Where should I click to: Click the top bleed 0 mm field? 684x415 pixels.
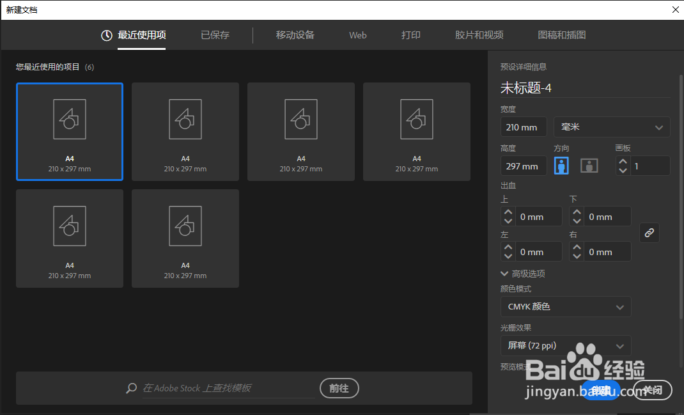tap(538, 216)
